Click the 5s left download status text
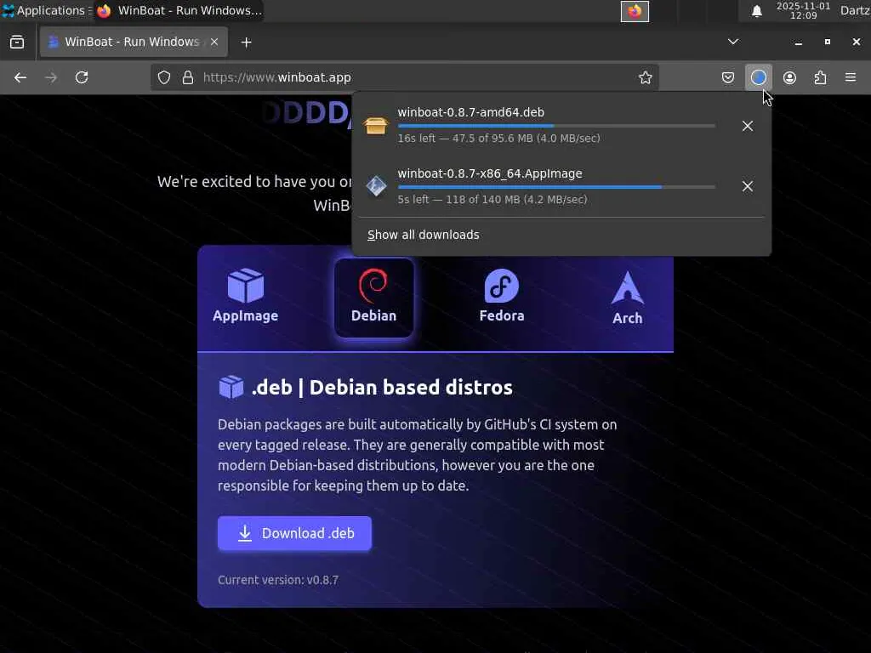This screenshot has width=871, height=653. (492, 199)
